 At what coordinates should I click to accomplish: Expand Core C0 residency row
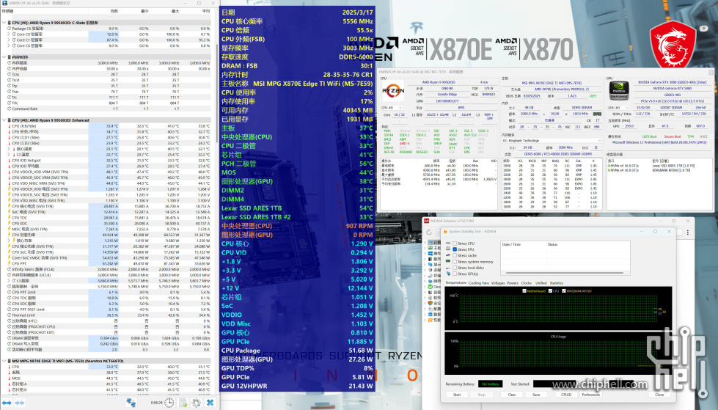click(9, 34)
